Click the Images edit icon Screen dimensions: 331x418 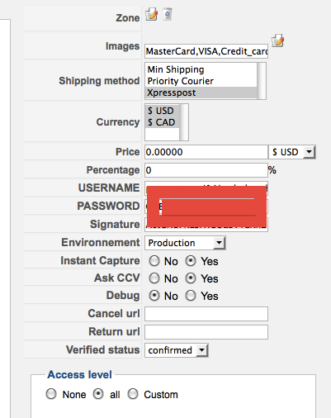pyautogui.click(x=277, y=40)
